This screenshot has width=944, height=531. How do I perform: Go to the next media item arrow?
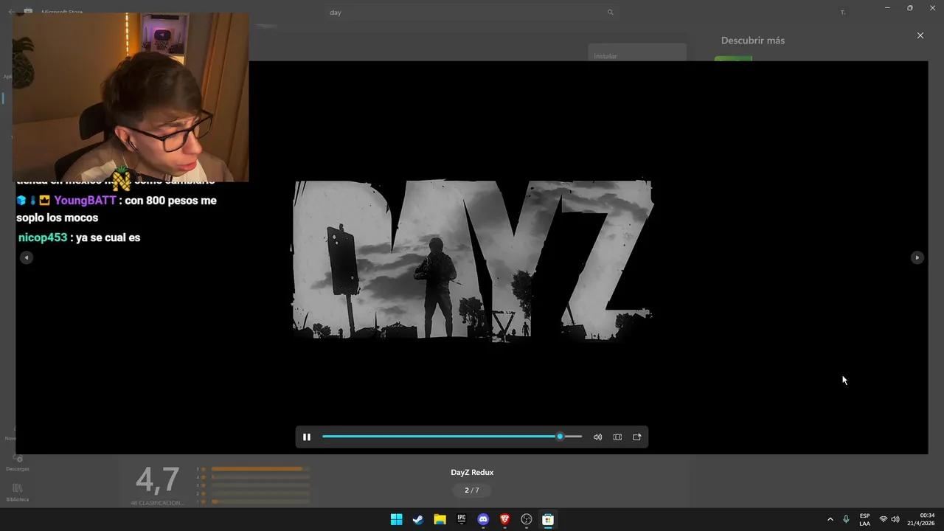tap(917, 257)
